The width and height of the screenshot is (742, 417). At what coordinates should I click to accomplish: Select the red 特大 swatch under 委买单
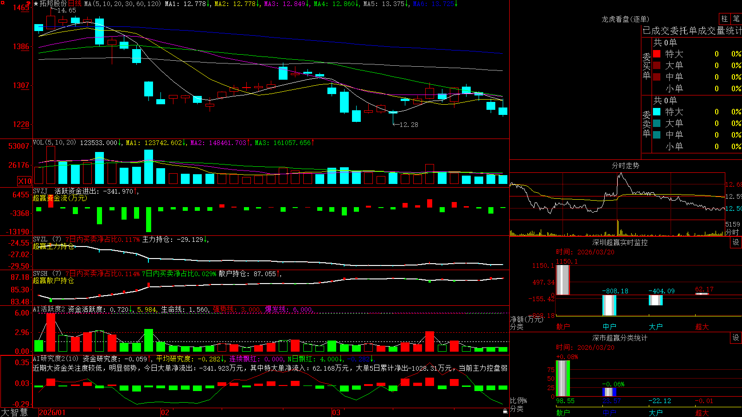click(x=657, y=54)
